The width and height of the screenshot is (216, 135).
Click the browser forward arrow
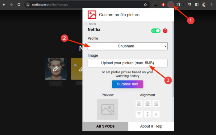pyautogui.click(x=11, y=5)
